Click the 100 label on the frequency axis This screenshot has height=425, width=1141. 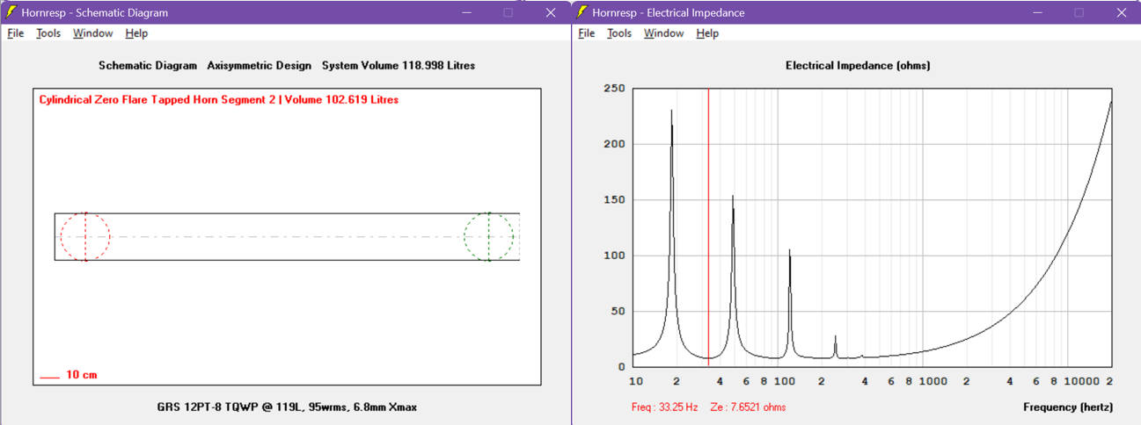785,381
